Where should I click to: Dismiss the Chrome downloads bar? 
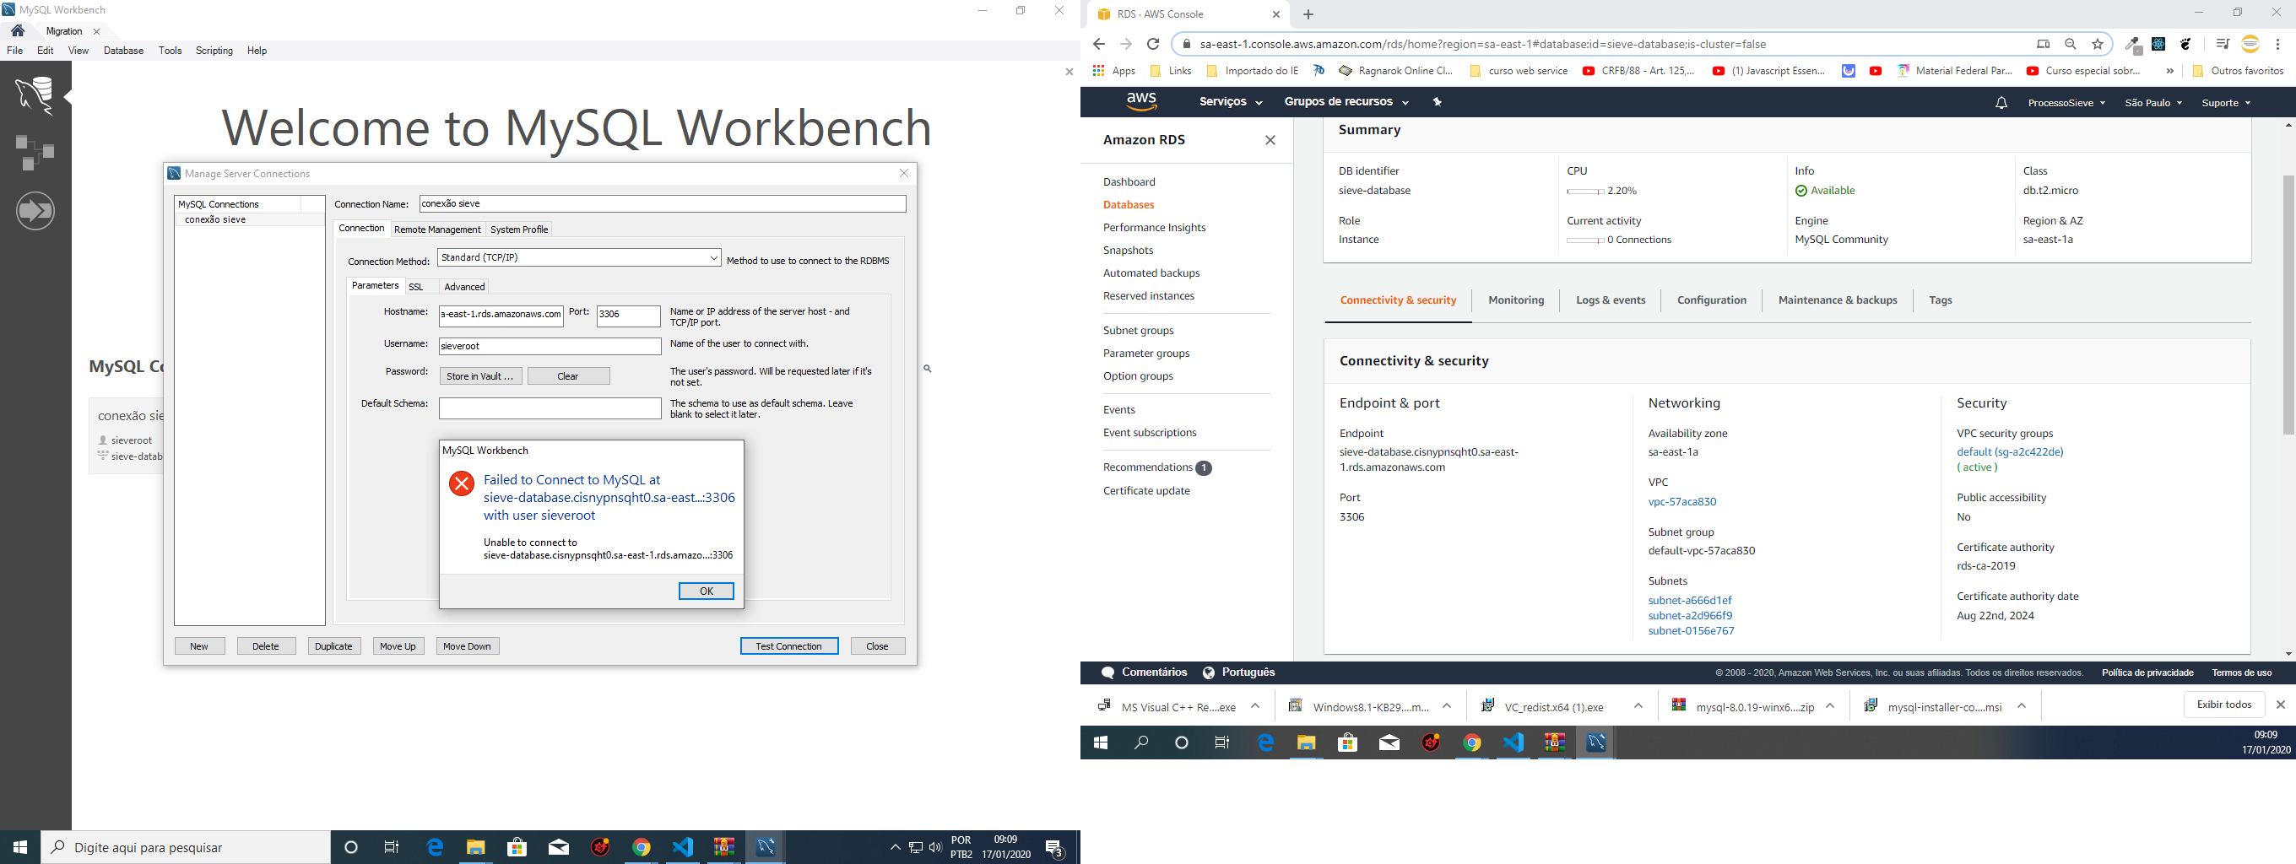(2280, 705)
